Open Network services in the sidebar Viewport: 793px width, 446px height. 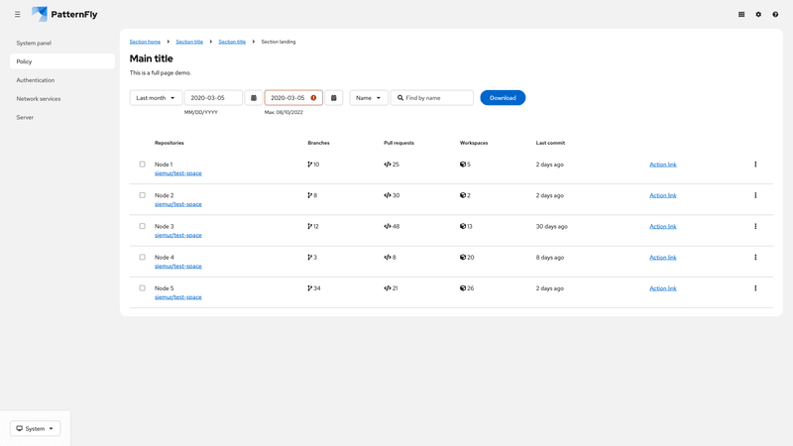[62, 98]
